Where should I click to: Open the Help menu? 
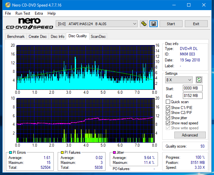tap(51, 13)
